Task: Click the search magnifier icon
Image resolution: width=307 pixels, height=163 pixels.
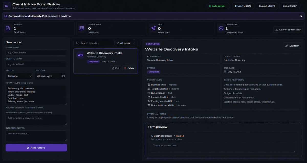Action: tap(78, 43)
